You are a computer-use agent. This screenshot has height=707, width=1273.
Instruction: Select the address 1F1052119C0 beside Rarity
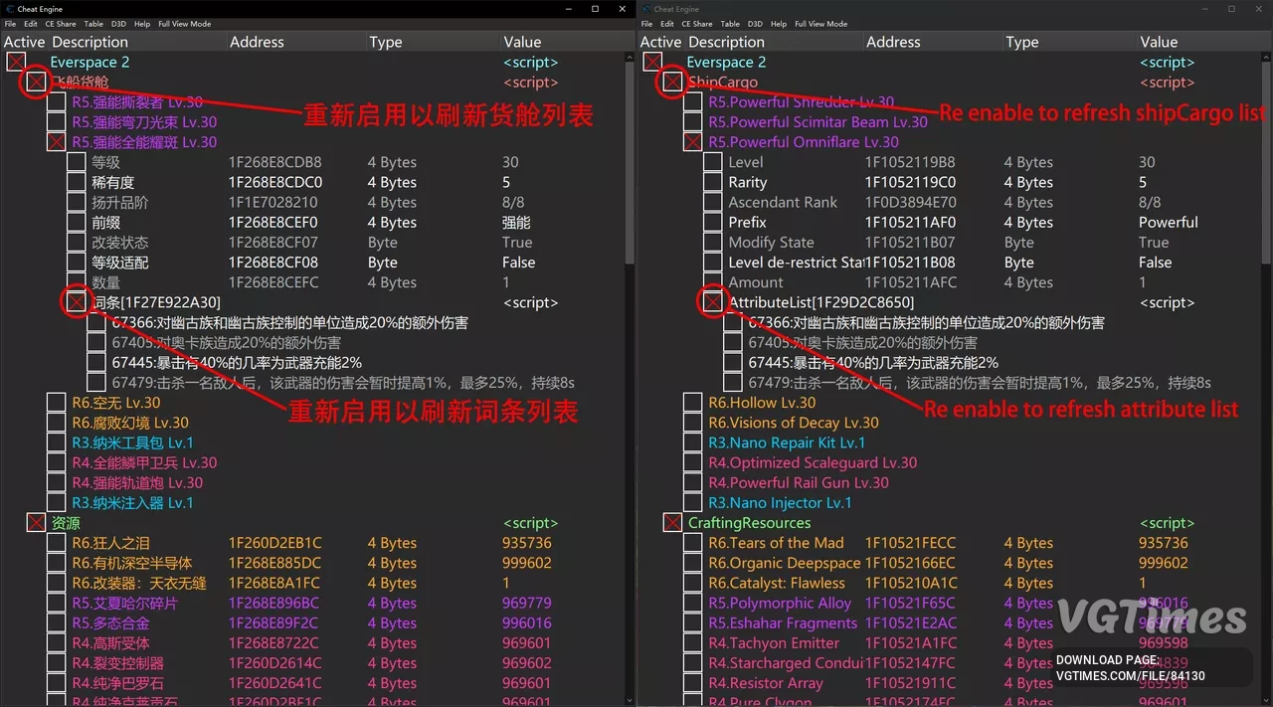tap(910, 182)
